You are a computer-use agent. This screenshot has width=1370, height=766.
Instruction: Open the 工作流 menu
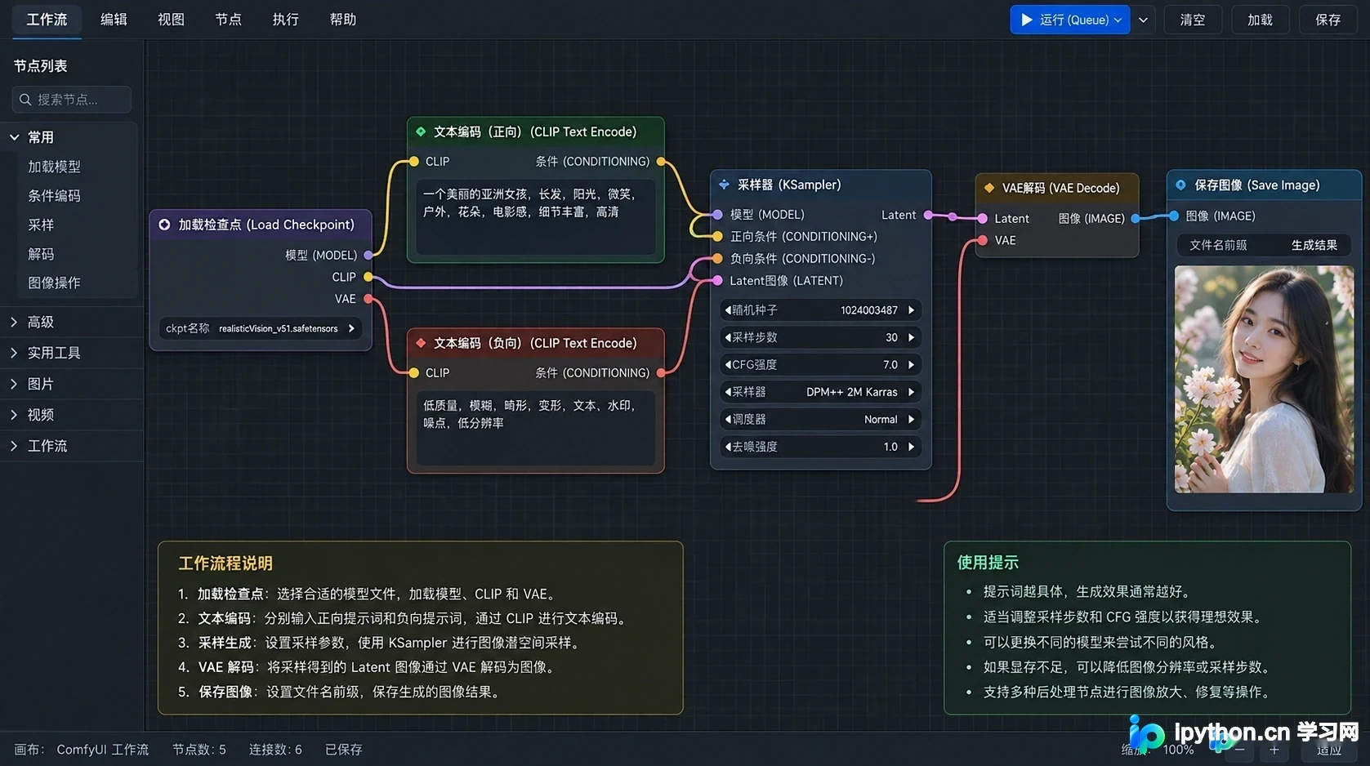coord(47,20)
